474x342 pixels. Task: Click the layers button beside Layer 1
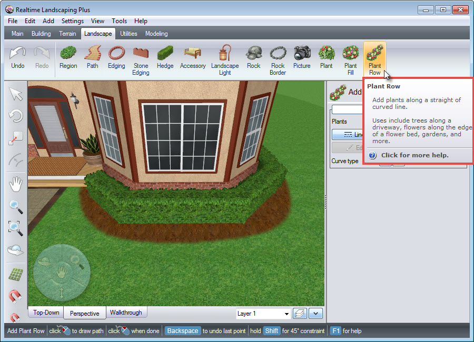coord(300,313)
